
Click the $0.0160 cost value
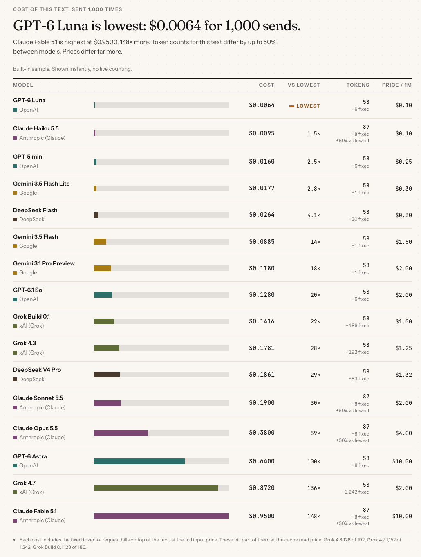262,162
